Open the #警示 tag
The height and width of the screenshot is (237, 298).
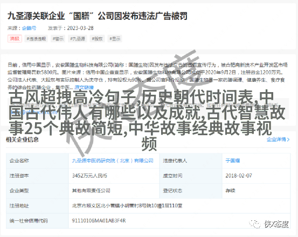coord(58,39)
